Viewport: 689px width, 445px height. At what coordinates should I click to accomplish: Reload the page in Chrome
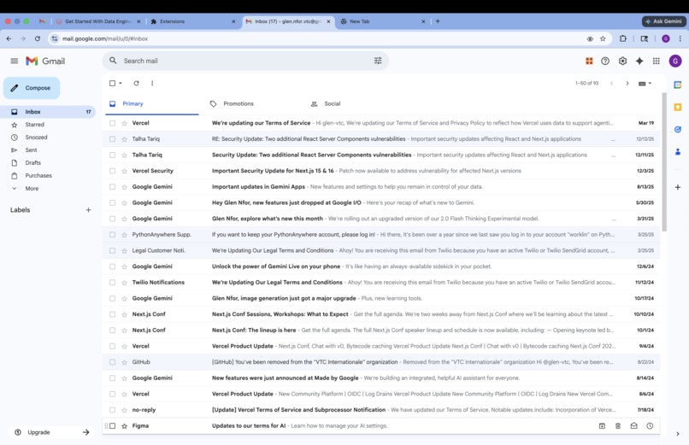coord(38,38)
